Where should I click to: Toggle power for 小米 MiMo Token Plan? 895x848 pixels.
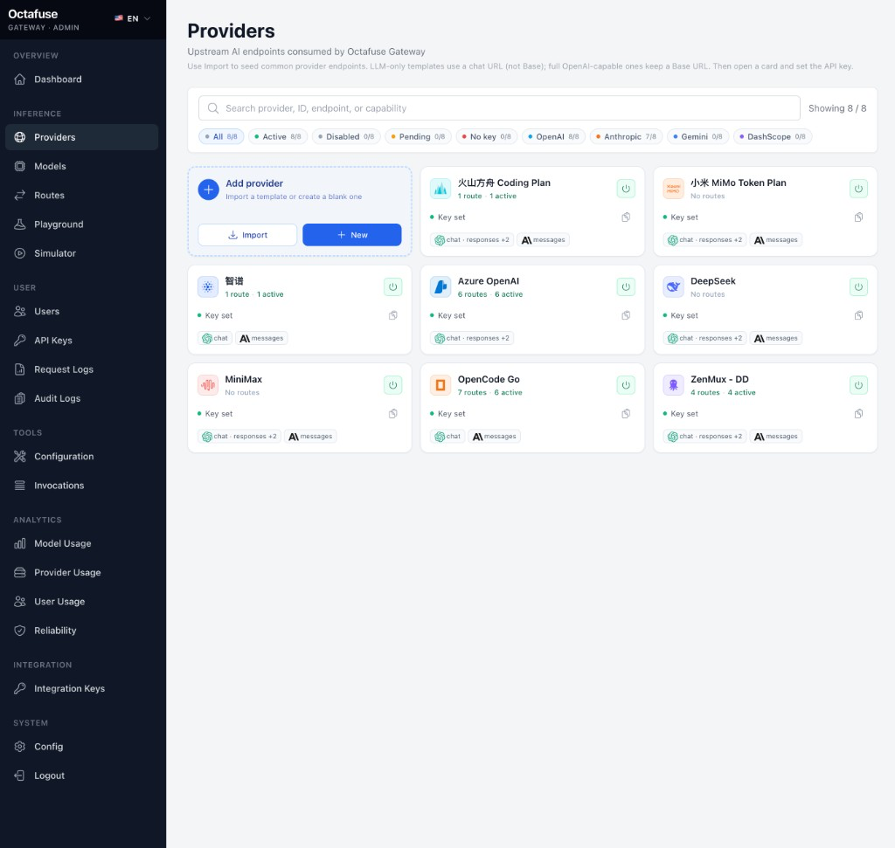point(858,189)
